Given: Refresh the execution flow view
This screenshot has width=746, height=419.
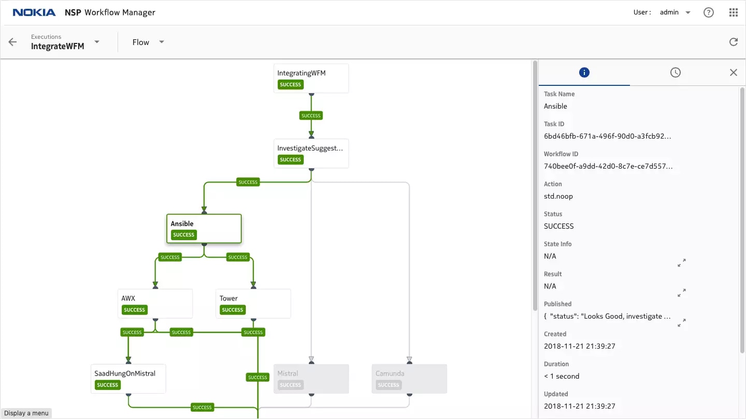Looking at the screenshot, I should 734,42.
